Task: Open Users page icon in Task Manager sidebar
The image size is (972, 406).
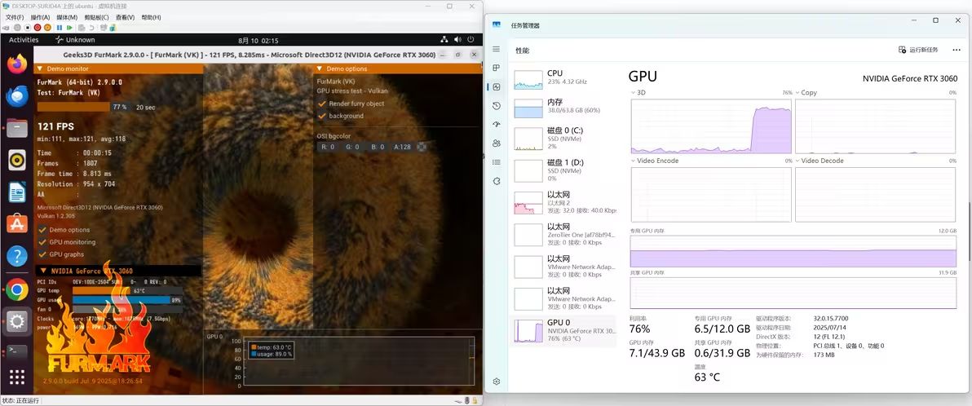Action: 497,143
